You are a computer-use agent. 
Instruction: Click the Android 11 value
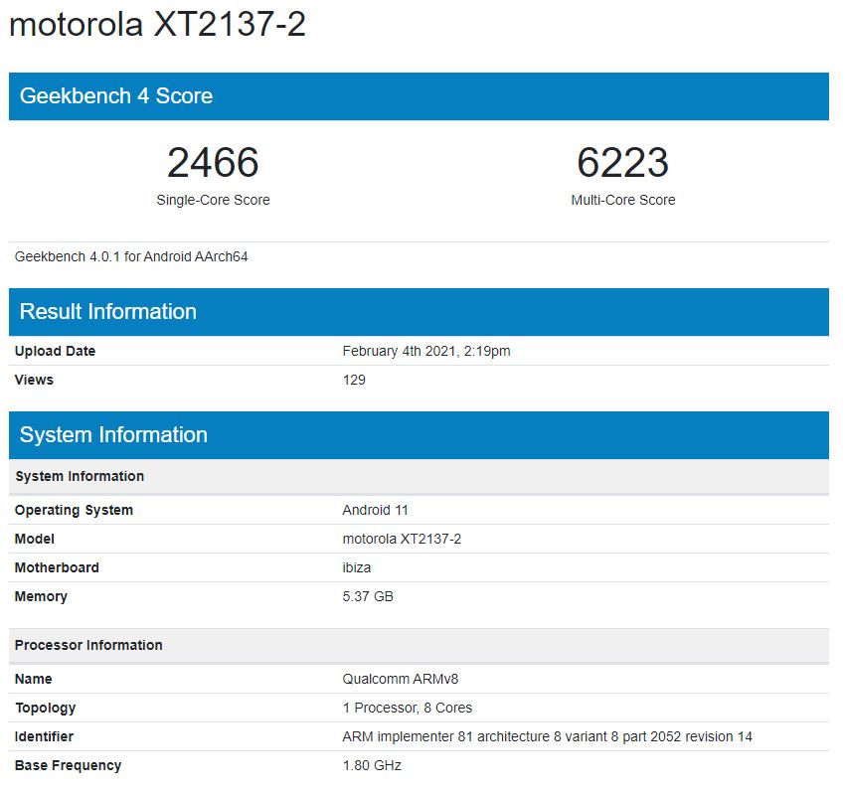[375, 510]
